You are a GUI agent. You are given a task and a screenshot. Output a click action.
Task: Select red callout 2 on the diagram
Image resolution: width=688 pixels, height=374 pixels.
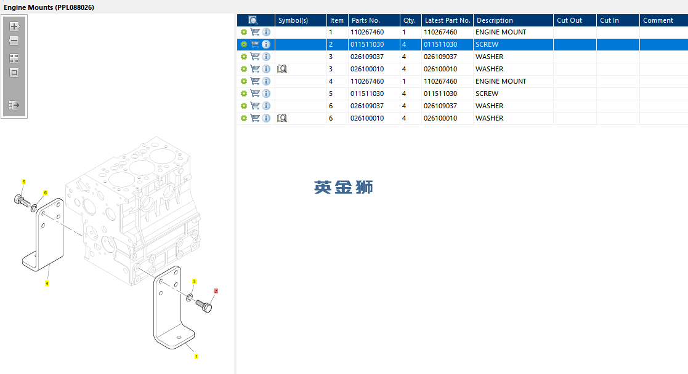(216, 291)
